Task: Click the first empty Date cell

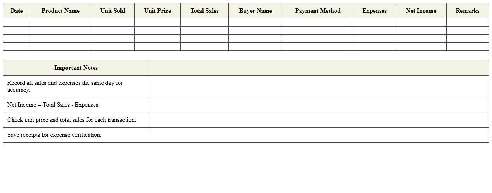Action: click(x=17, y=22)
